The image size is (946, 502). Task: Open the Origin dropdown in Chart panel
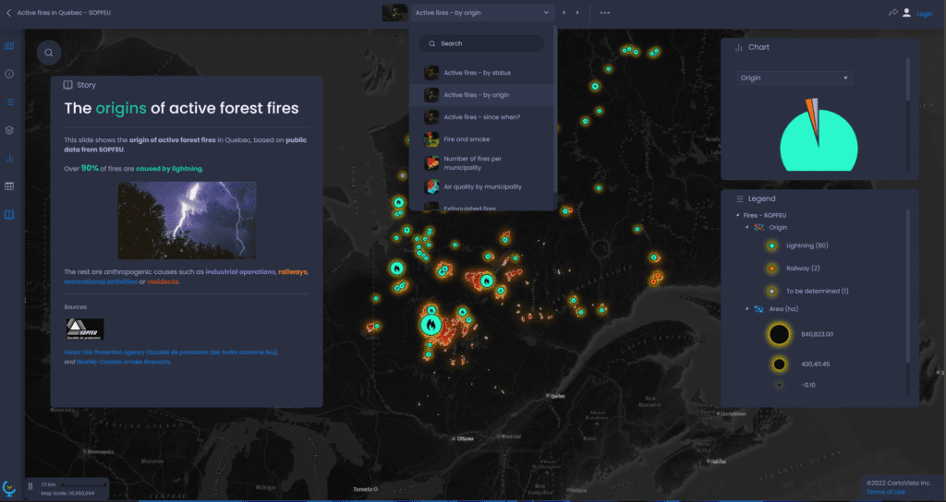[794, 78]
